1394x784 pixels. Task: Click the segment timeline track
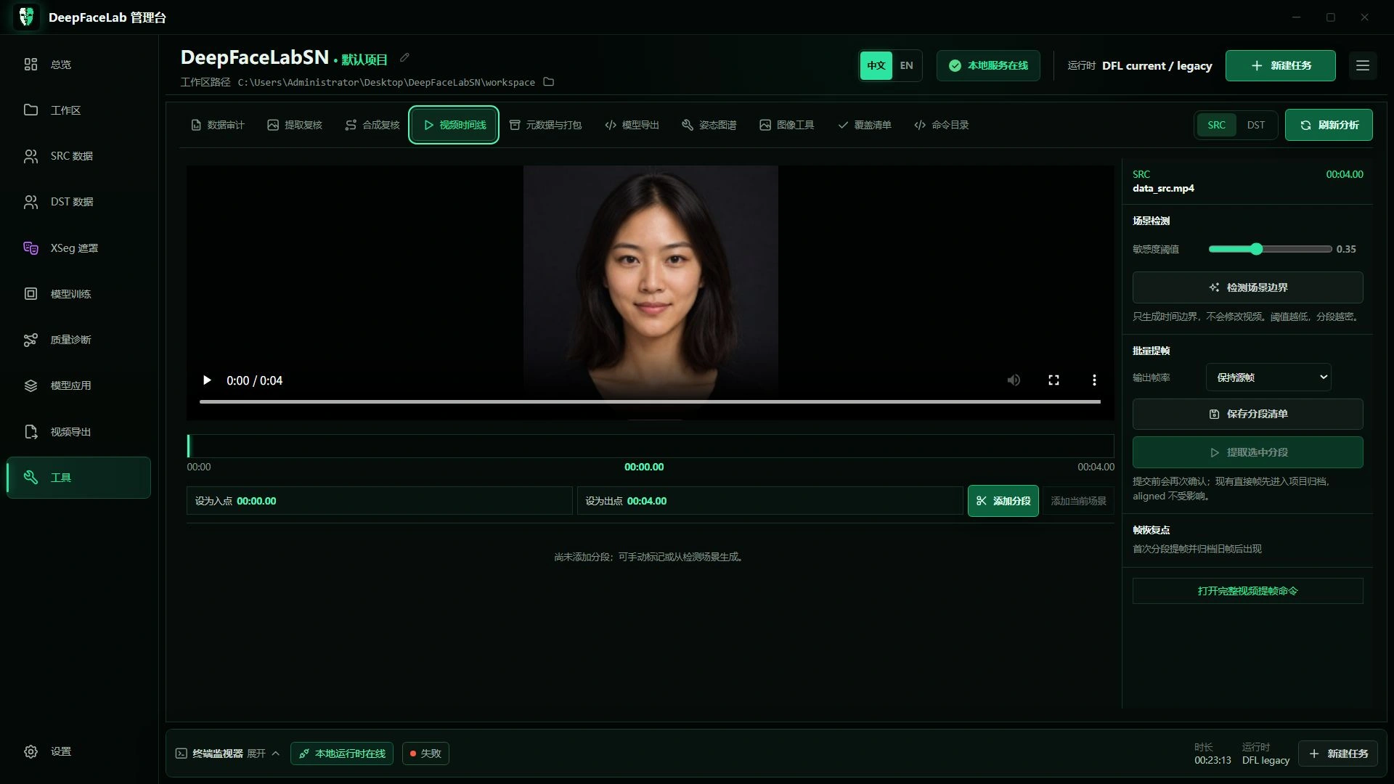[x=651, y=446]
